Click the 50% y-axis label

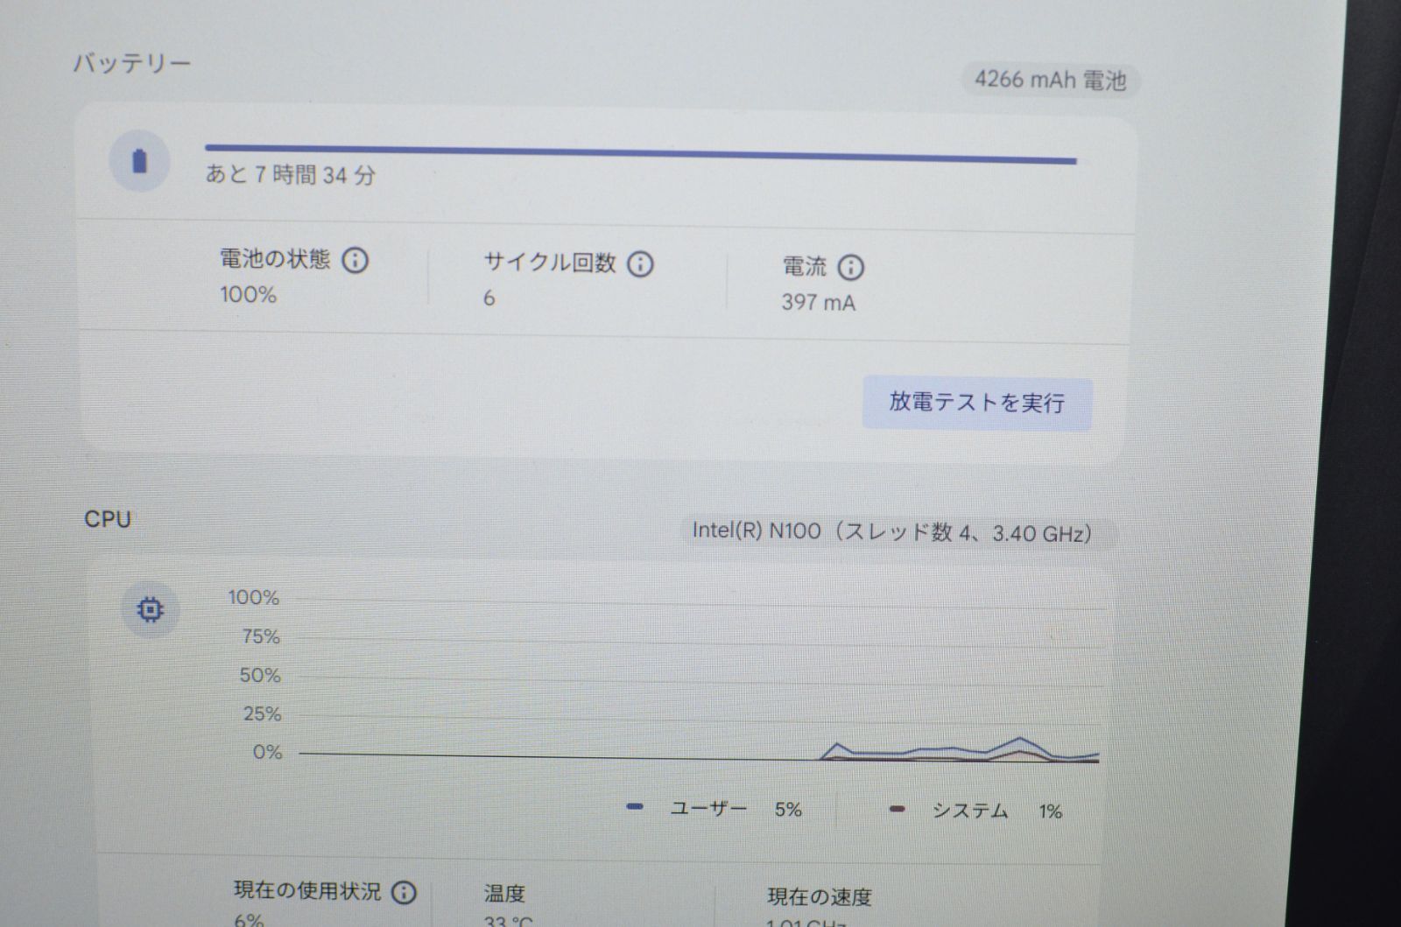click(260, 676)
